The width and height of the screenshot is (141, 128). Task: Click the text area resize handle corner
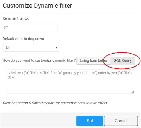tap(133, 92)
